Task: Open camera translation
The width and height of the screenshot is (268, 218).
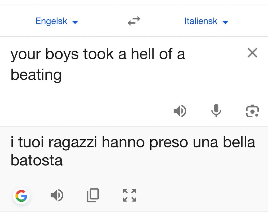Action: [x=252, y=111]
